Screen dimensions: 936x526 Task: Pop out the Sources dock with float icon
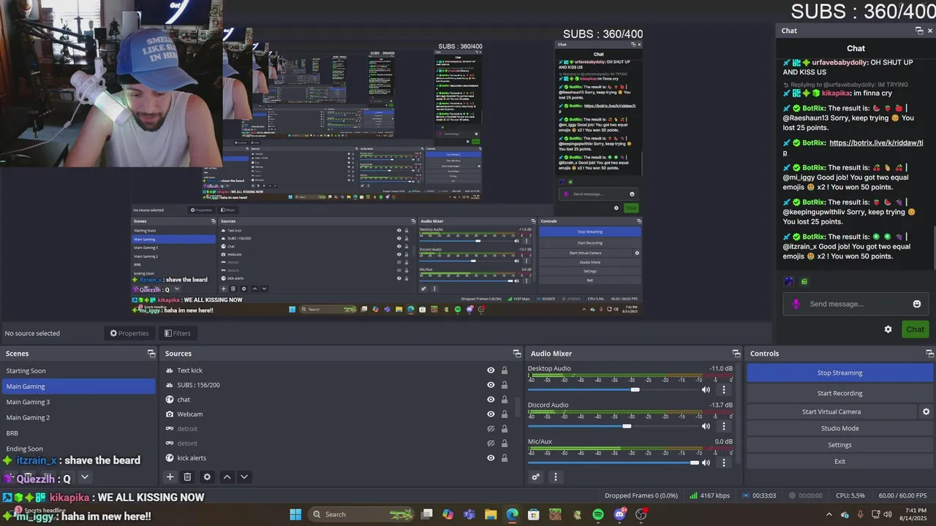(x=517, y=354)
